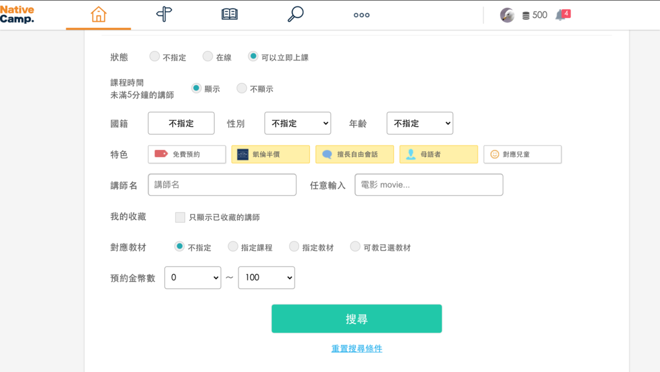Click the 任意輸入 movie text field

click(x=429, y=185)
